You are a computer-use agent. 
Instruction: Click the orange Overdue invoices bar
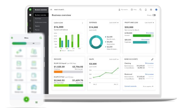pyautogui.click(x=58, y=72)
